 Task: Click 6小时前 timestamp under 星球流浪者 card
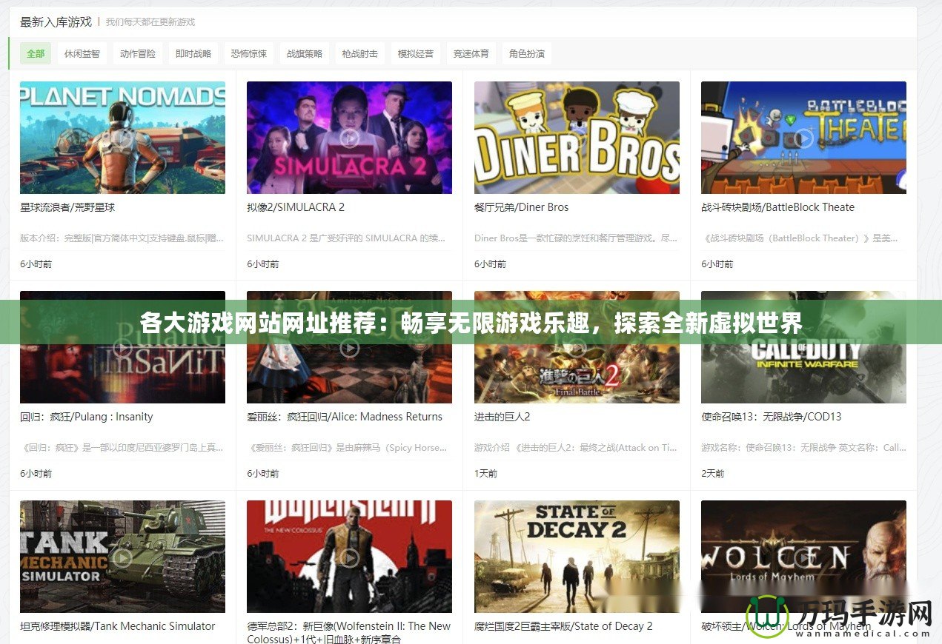pos(36,264)
